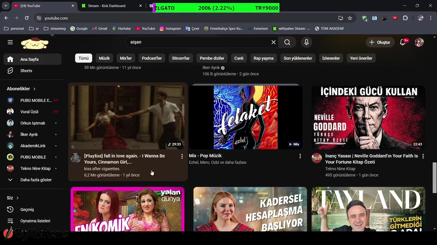The height and width of the screenshot is (245, 437).
Task: Open the Chrome profile avatar
Action: pyautogui.click(x=421, y=18)
